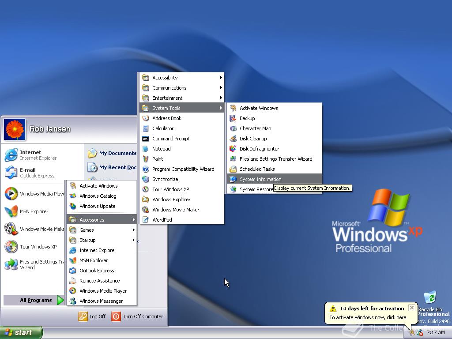
Task: Click the Windows Movie Maker icon in Accessories
Action: (x=146, y=210)
